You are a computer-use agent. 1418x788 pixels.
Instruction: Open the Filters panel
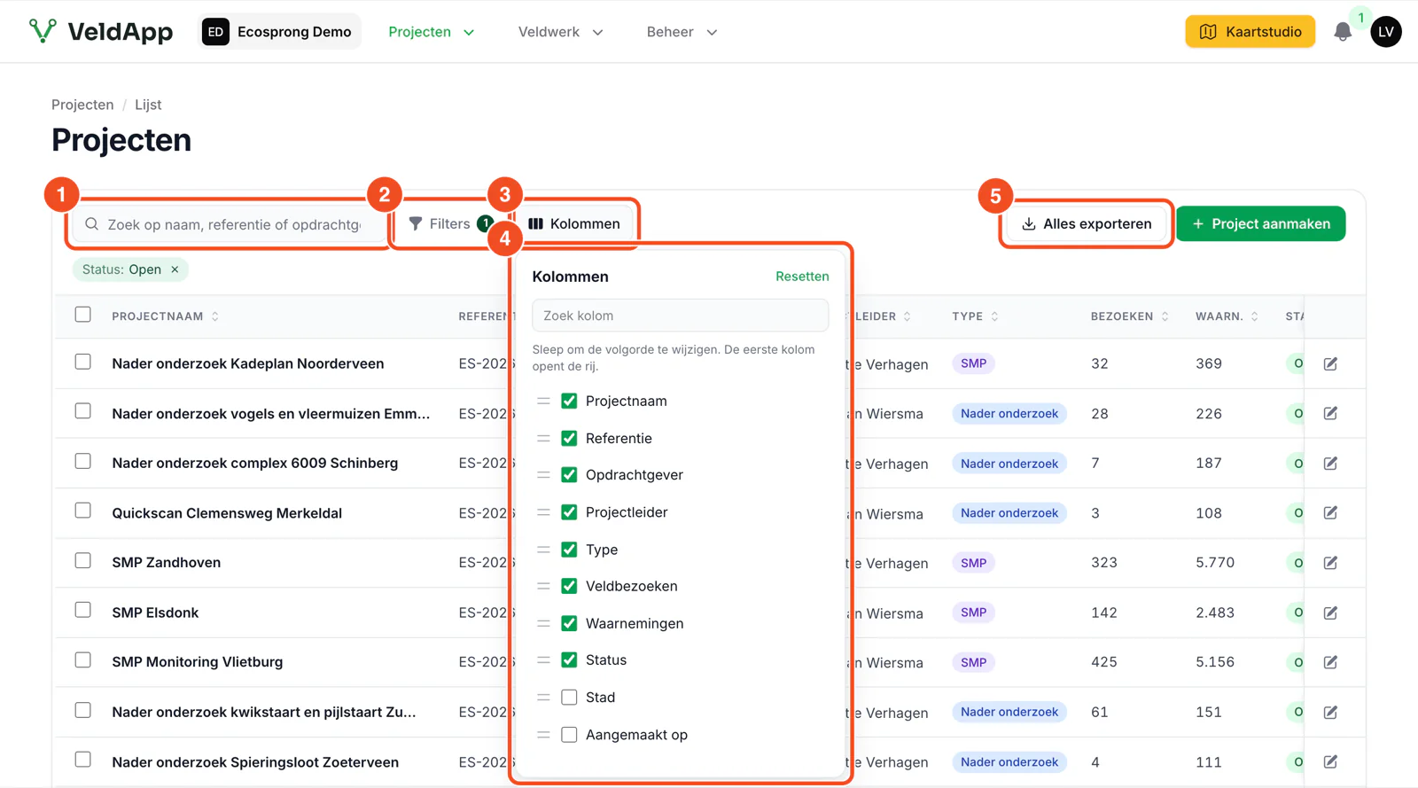(450, 223)
